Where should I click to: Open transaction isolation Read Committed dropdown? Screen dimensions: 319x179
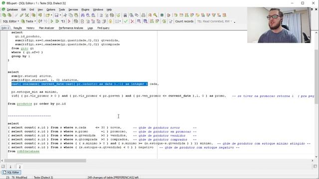[x=214, y=21]
